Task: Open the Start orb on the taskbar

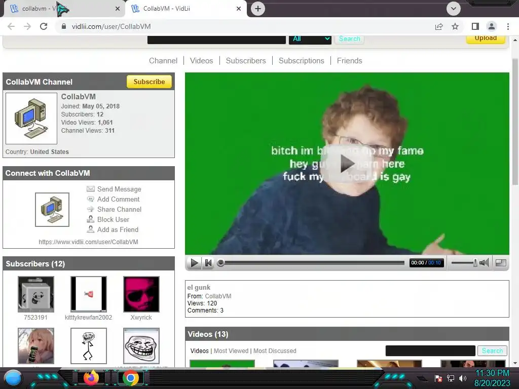Action: (x=14, y=378)
